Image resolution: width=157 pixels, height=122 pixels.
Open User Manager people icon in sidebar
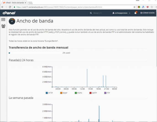(3, 26)
